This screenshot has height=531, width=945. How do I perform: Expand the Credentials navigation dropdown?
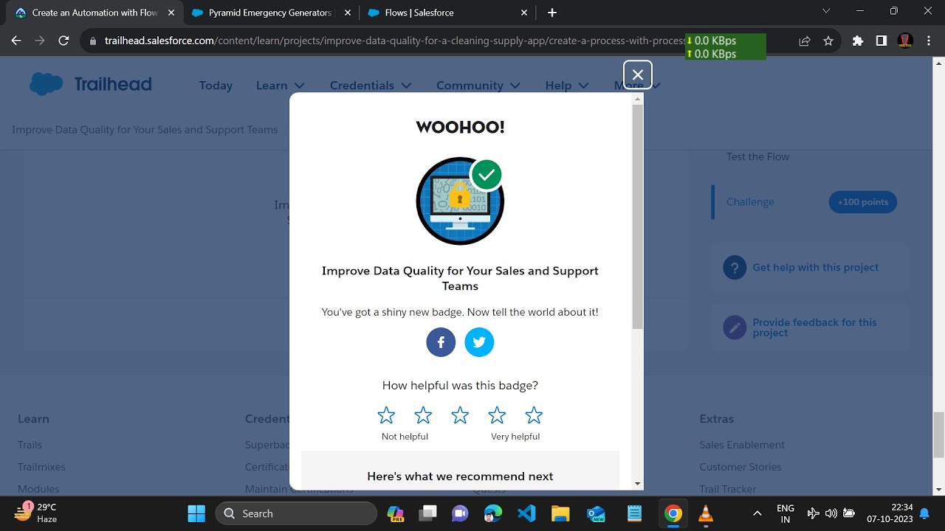tap(371, 86)
